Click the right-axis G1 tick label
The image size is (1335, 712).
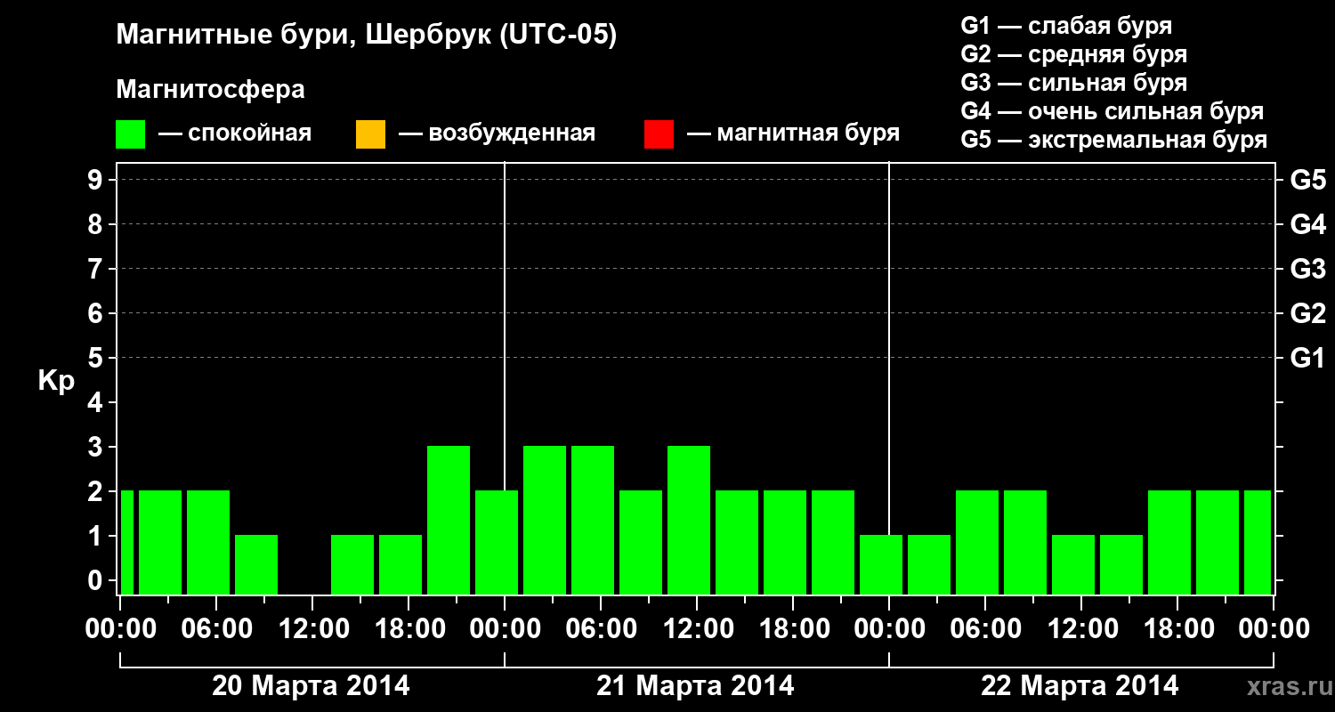pos(1307,358)
